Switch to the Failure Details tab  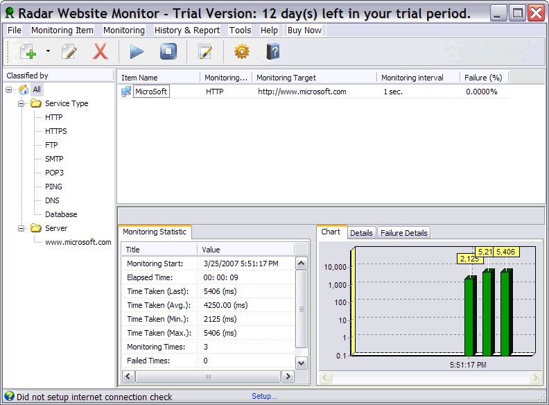coord(405,233)
